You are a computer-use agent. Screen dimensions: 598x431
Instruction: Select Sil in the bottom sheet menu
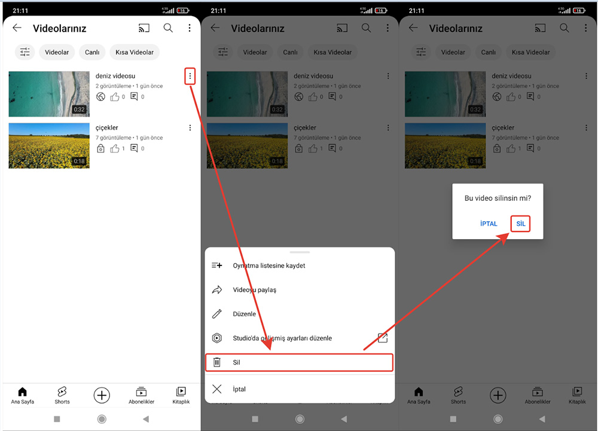point(299,362)
